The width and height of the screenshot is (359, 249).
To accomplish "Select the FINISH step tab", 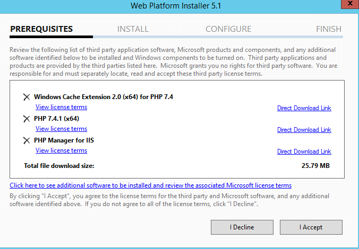I will [x=329, y=29].
